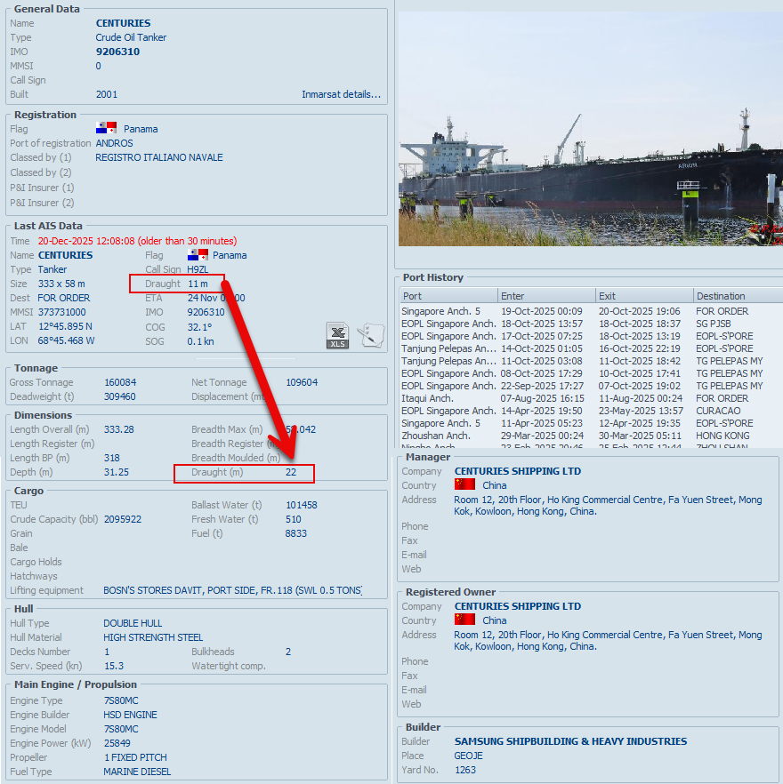The image size is (783, 784).
Task: Click Panama flag in Last AIS Data
Action: 198,255
